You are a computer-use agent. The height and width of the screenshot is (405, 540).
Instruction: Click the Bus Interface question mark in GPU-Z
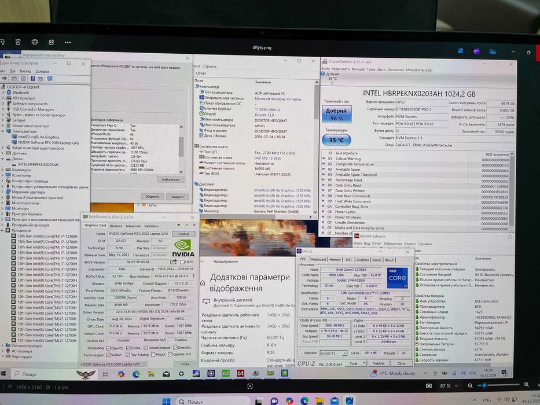tap(193, 276)
